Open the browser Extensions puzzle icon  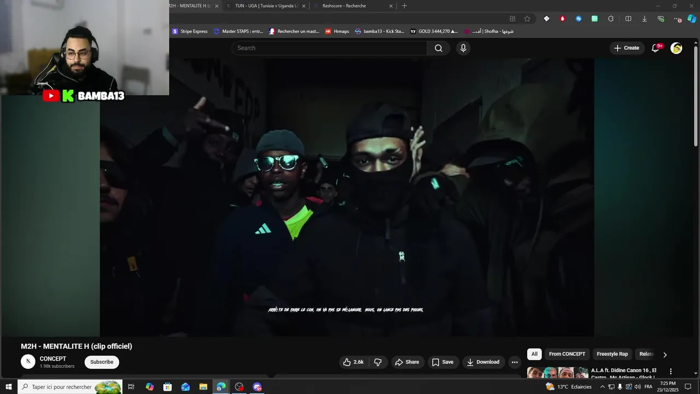[611, 19]
